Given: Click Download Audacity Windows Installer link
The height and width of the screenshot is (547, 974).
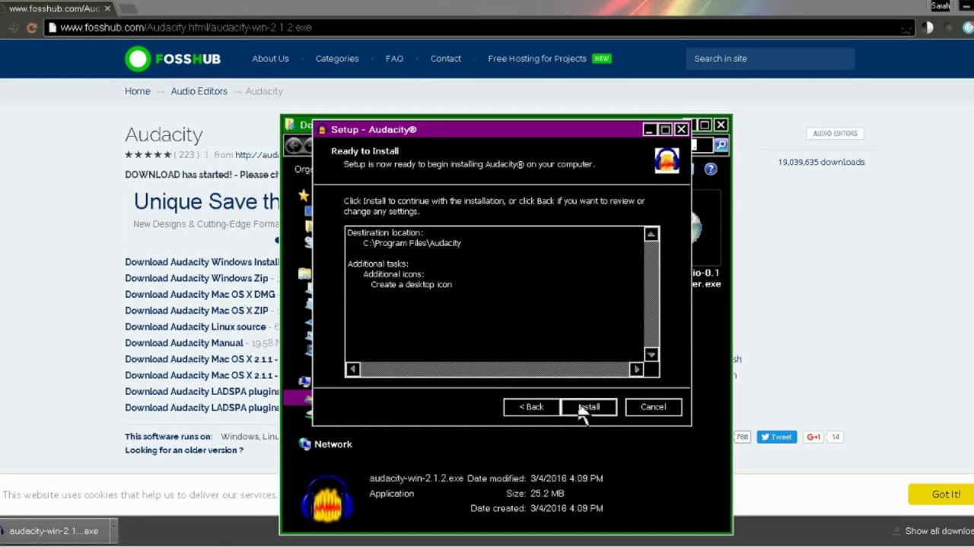Looking at the screenshot, I should pyautogui.click(x=202, y=262).
